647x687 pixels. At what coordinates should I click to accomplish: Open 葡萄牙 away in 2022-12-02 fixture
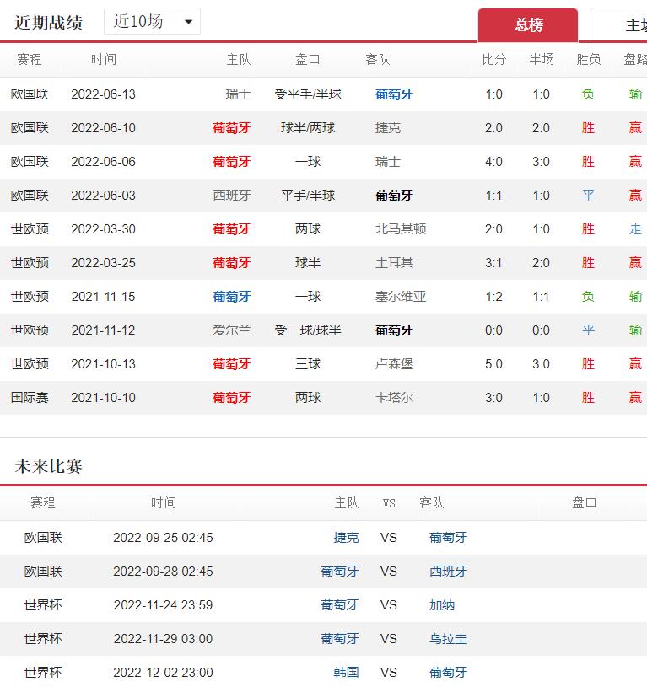(x=448, y=673)
